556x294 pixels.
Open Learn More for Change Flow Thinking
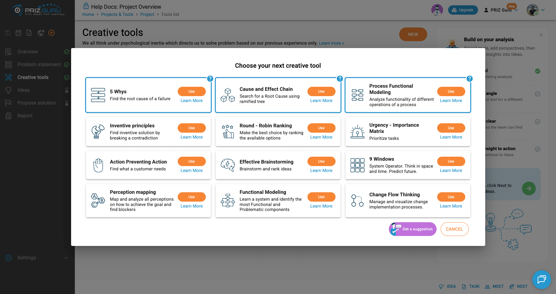451,206
